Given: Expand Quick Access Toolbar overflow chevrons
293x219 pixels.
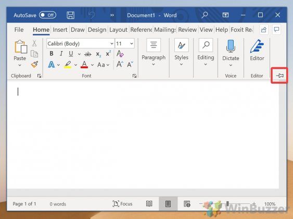Looking at the screenshot, I should 112,15.
